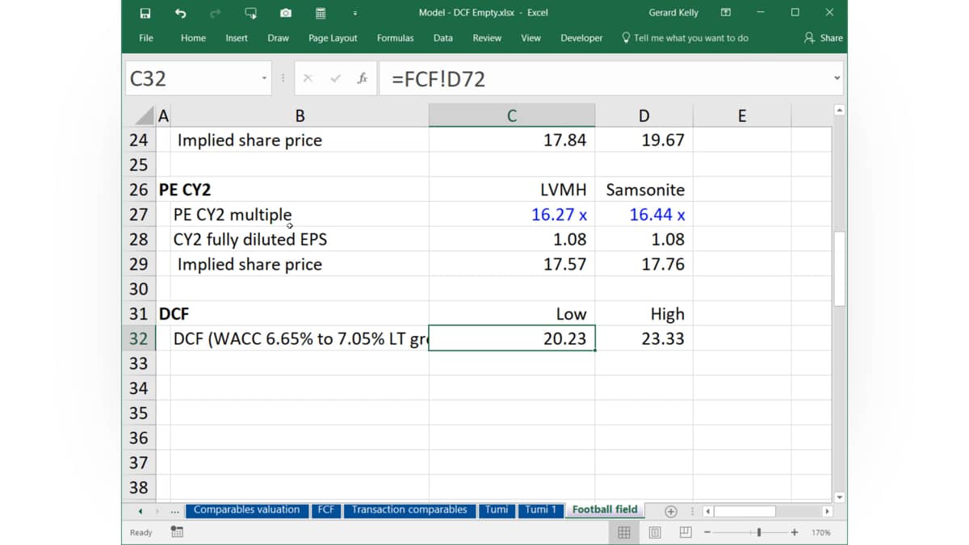Click the horizontal scrollbar thumb

click(x=745, y=511)
